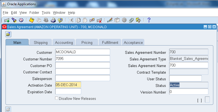
Task: Click the Customer field showing MCDONALD
Action: [83, 52]
